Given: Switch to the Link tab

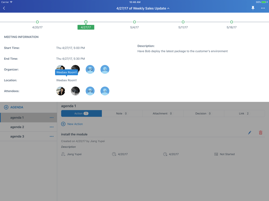Looking at the screenshot, I should point(245,113).
